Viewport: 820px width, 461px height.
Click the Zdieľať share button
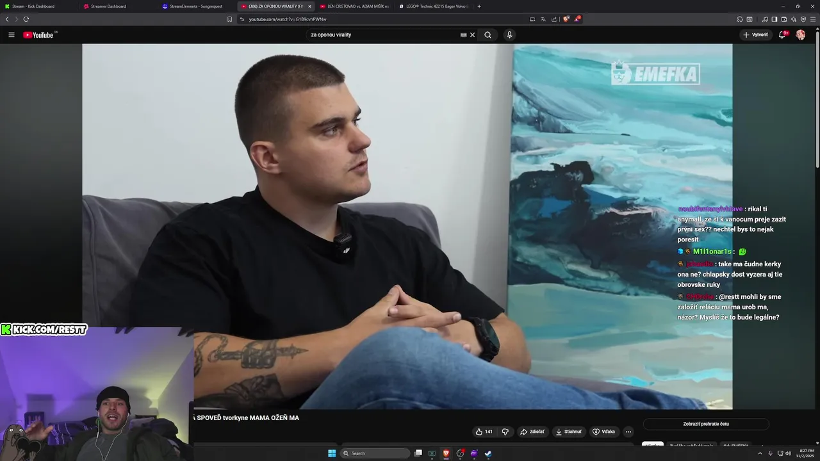(x=532, y=432)
